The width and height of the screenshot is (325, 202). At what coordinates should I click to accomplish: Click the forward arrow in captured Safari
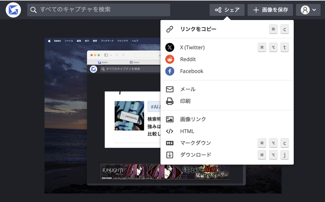point(123,55)
